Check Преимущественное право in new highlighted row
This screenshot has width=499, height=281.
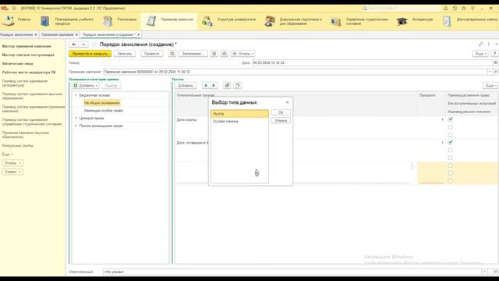451,165
